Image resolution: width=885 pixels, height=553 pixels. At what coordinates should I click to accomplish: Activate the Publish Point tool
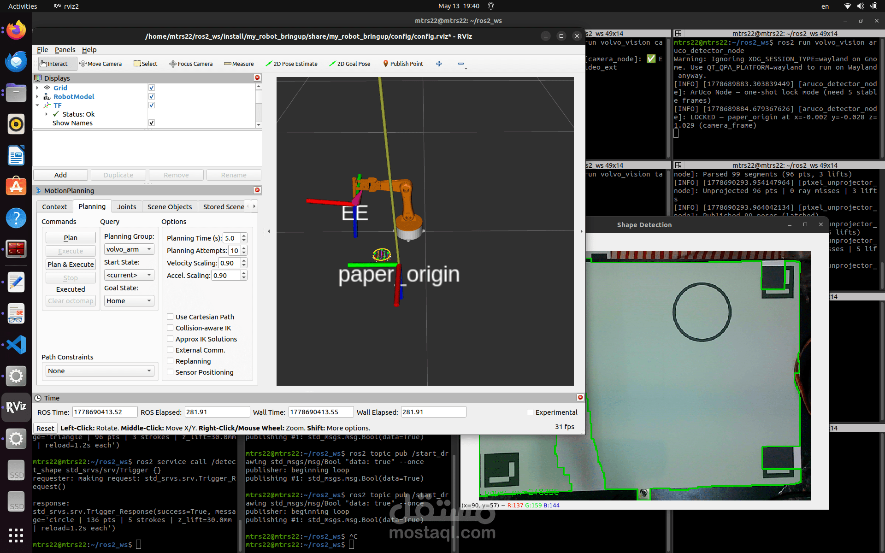tap(403, 64)
